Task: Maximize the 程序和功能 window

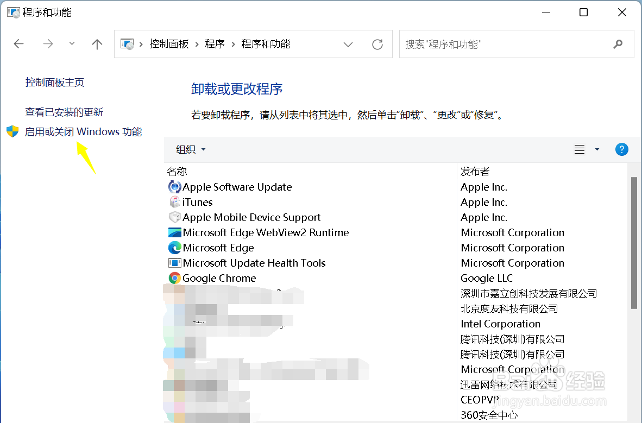Action: pos(583,12)
